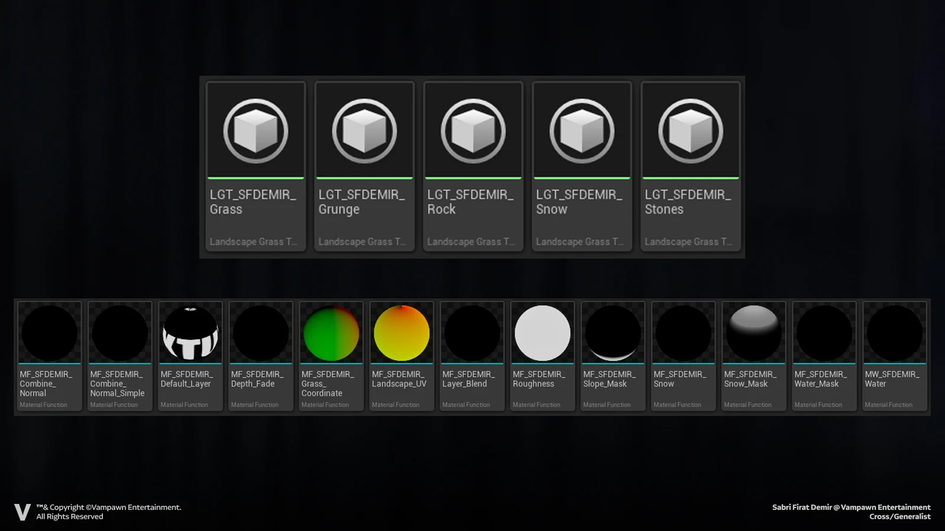This screenshot has height=531, width=945.
Task: Select the white Roughness sphere thumbnail
Action: (x=542, y=333)
